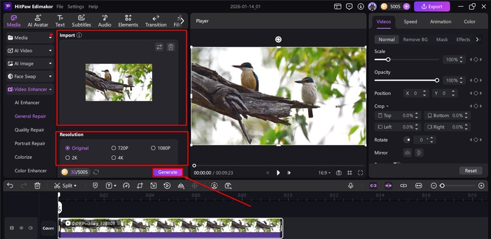Start voice recording with the microphone icon
The width and height of the screenshot is (491, 239).
click(x=350, y=186)
